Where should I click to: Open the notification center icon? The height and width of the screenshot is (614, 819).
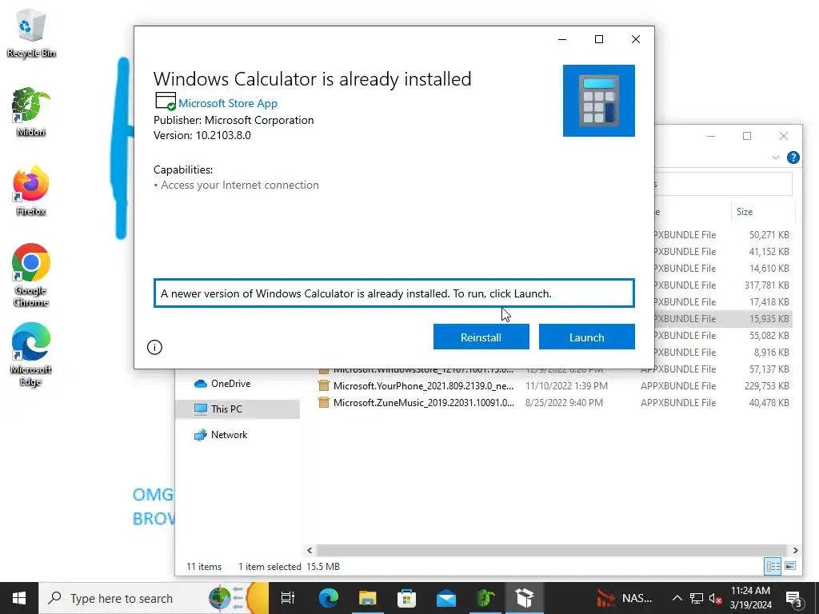794,598
